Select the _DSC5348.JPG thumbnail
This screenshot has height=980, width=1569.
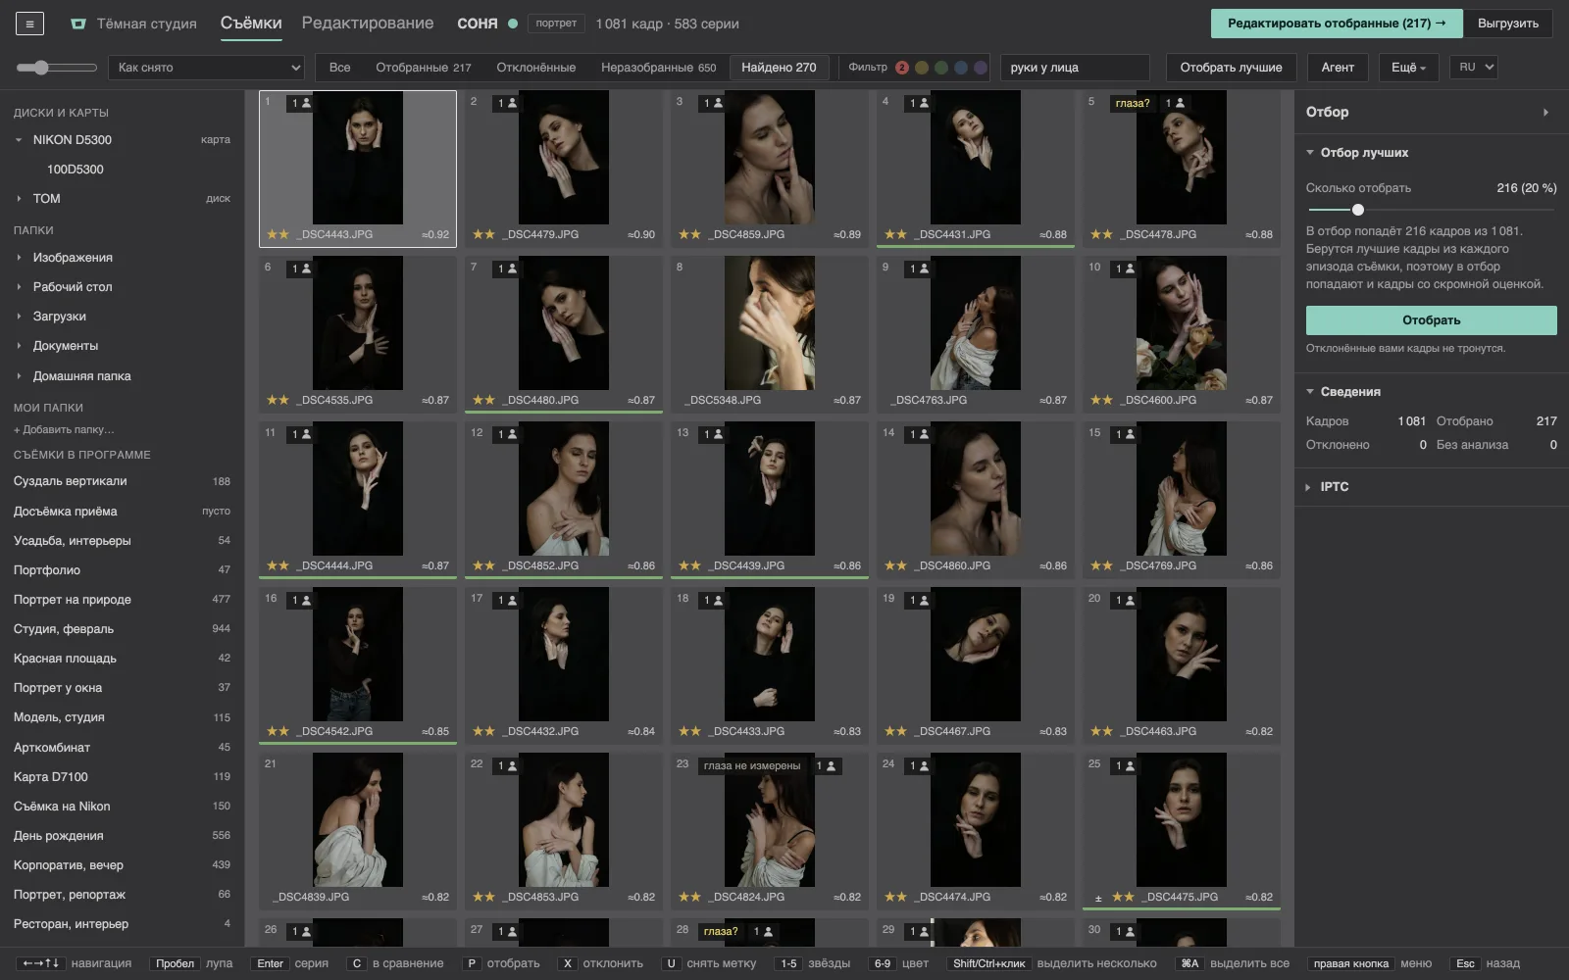pyautogui.click(x=770, y=333)
